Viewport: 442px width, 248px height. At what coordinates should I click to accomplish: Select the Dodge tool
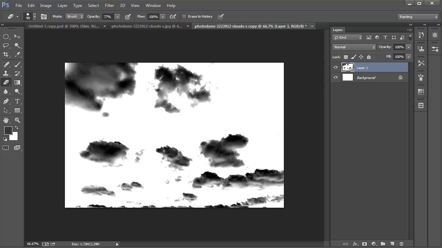[x=17, y=91]
